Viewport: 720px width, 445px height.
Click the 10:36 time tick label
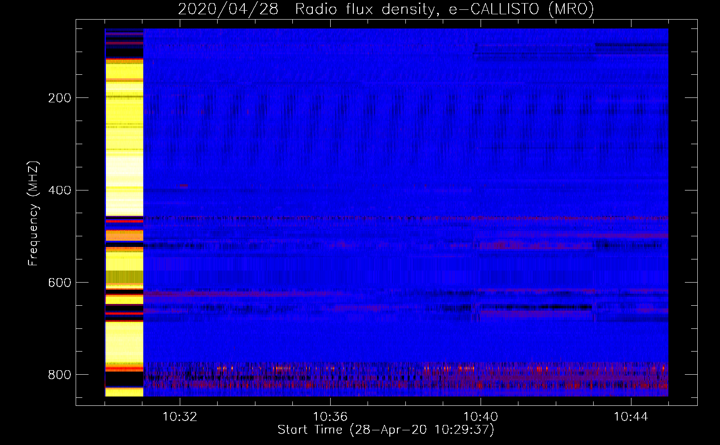tap(330, 417)
